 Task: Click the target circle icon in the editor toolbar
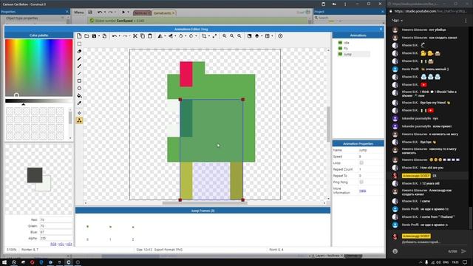click(x=280, y=36)
